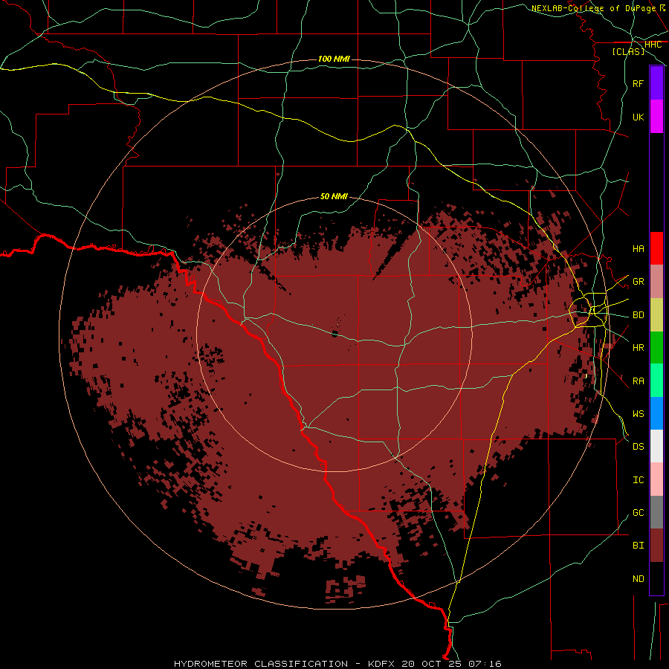Click the RA legend label
Image resolution: width=669 pixels, height=669 pixels.
click(638, 381)
